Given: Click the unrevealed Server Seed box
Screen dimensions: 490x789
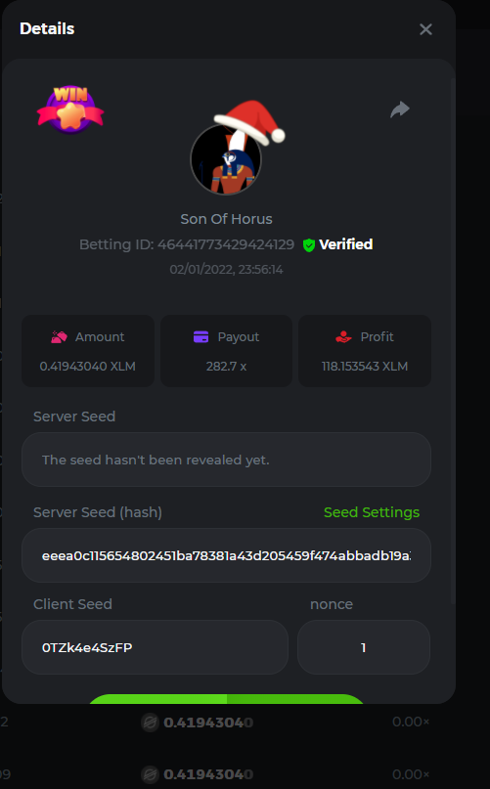Looking at the screenshot, I should [x=226, y=460].
